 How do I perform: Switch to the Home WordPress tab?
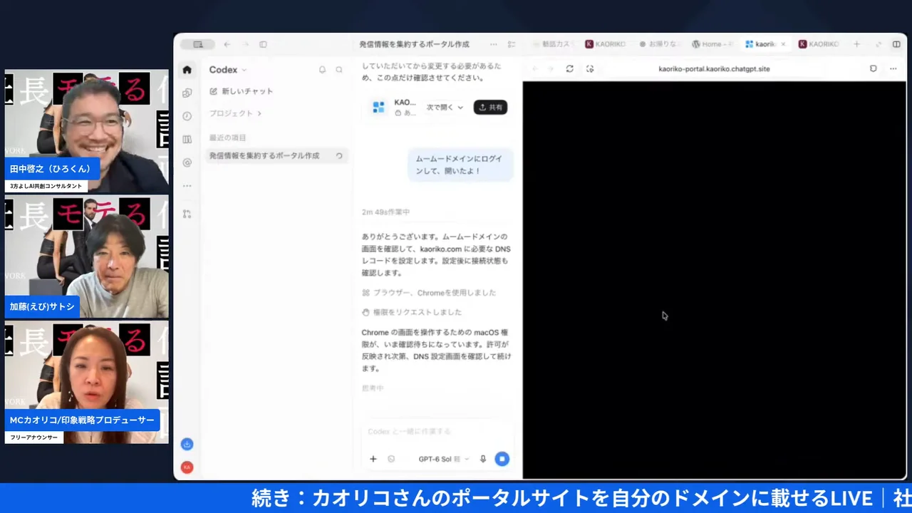(711, 44)
